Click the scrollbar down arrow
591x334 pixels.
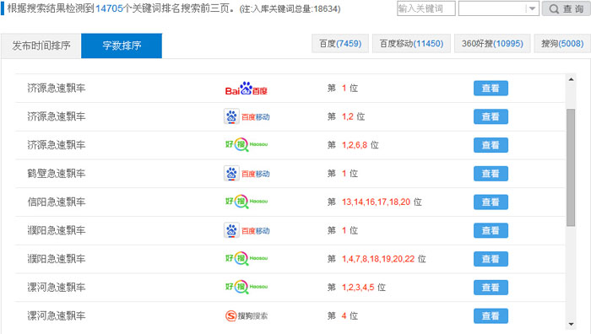click(x=571, y=324)
